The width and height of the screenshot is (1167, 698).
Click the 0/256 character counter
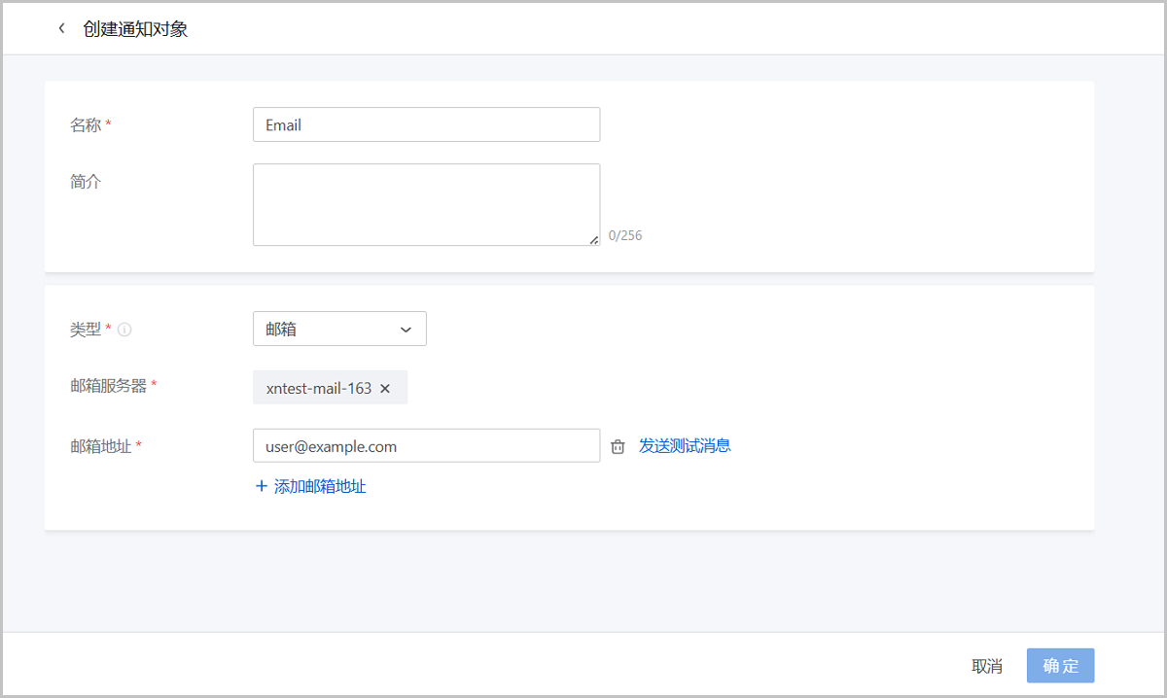[x=625, y=235]
